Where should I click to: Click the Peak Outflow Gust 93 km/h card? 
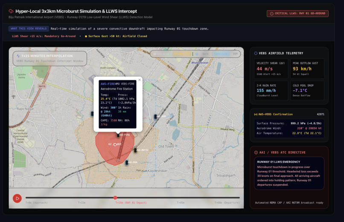click(x=307, y=68)
